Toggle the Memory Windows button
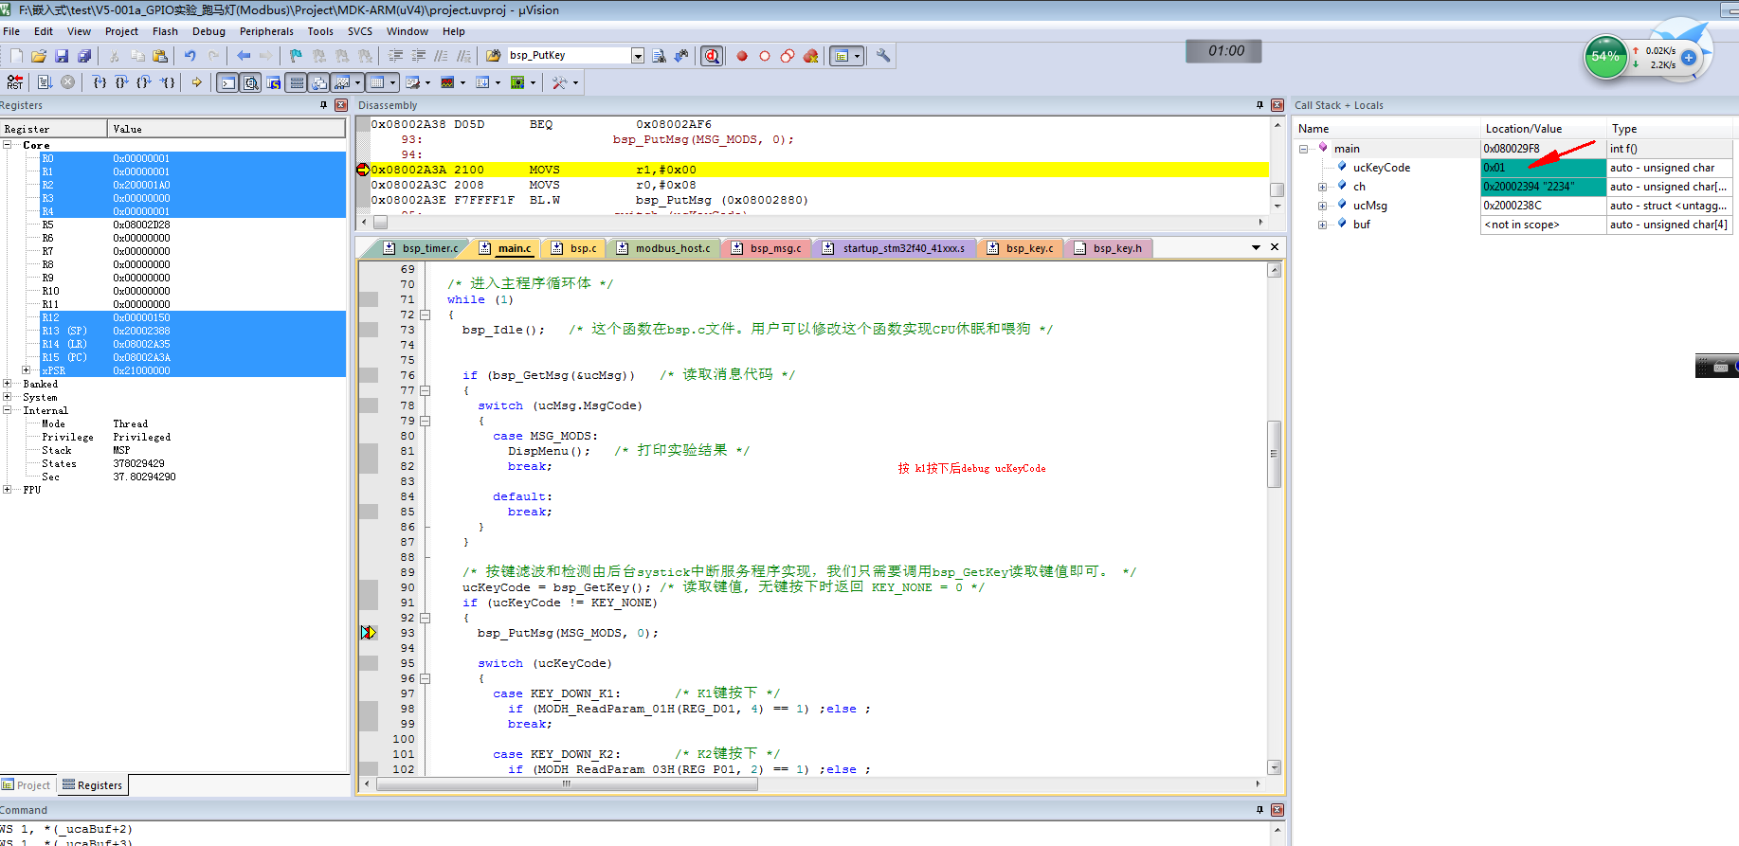The height and width of the screenshot is (846, 1739). (x=377, y=82)
